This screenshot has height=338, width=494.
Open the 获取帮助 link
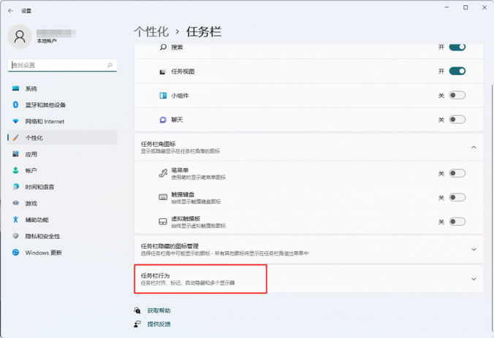[x=159, y=310]
